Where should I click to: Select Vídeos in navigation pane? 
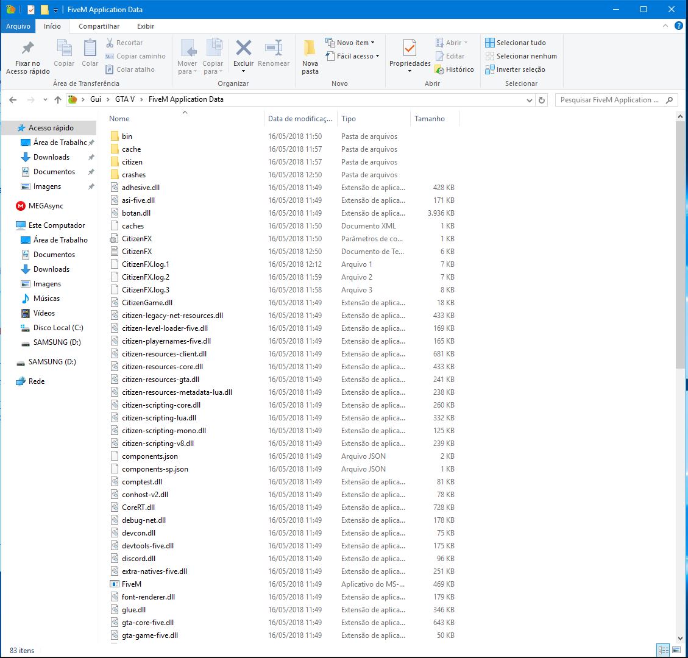click(38, 313)
